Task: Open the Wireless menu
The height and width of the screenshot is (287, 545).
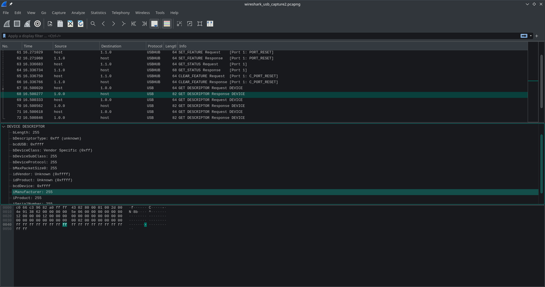Action: [x=142, y=13]
